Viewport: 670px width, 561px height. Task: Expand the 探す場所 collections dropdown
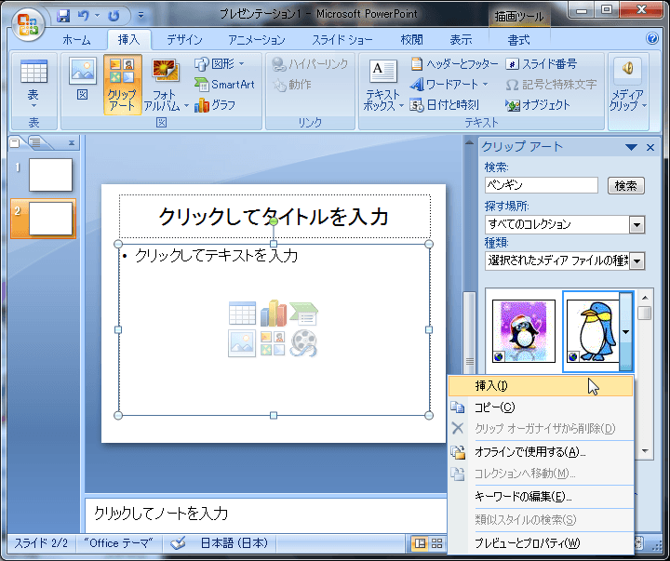tap(636, 225)
